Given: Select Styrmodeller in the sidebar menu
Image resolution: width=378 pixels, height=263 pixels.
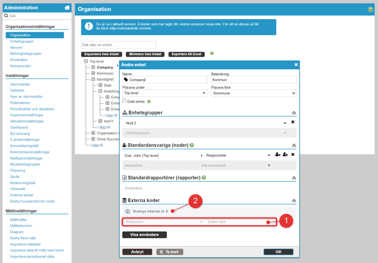Looking at the screenshot, I should [20, 85].
